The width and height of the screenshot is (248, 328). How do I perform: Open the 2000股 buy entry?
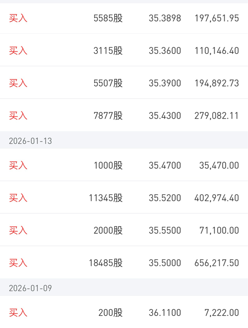108,230
